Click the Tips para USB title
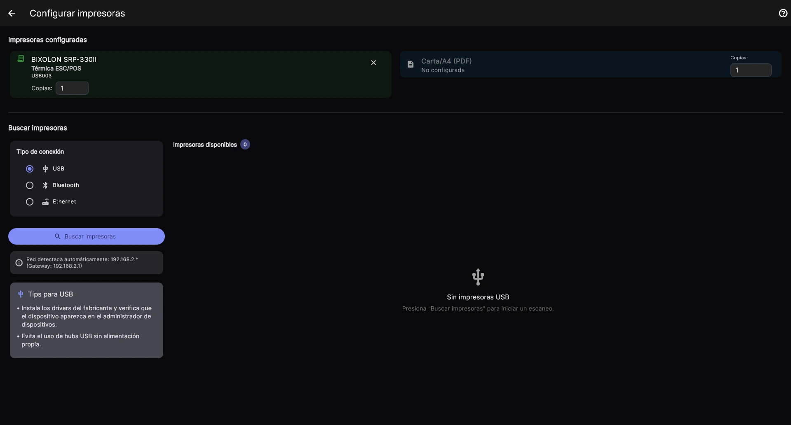 pos(50,294)
